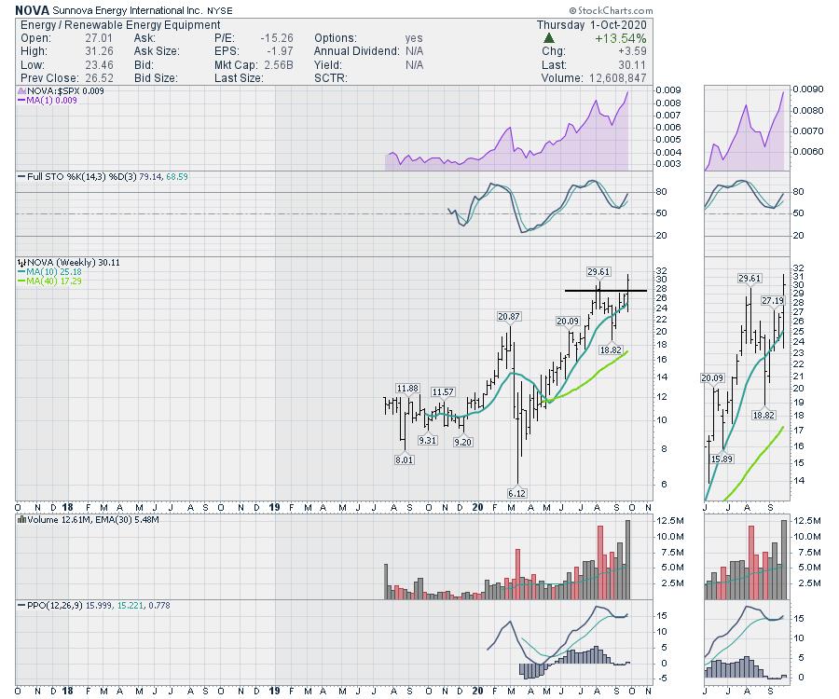Image resolution: width=839 pixels, height=699 pixels.
Task: Click the Energy / Renewable Energy Equipment sector text
Action: tap(118, 24)
